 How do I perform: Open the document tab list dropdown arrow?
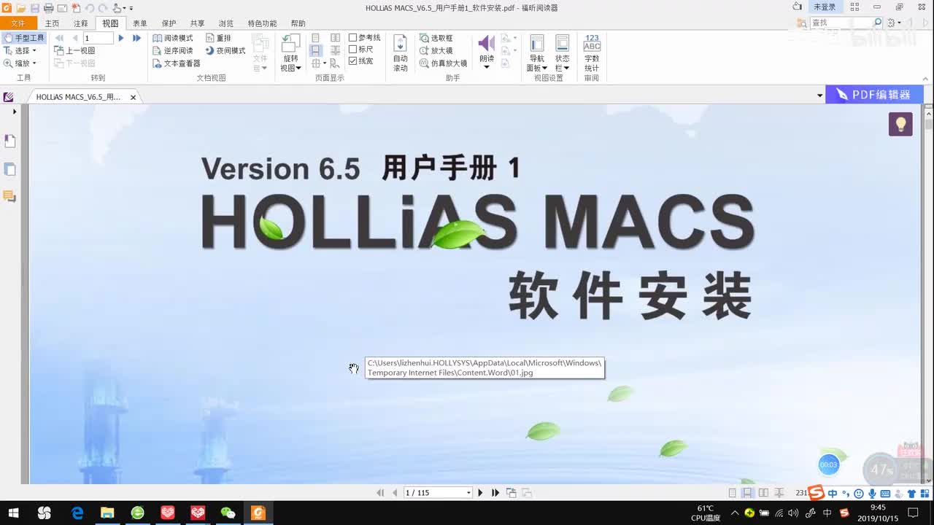point(819,96)
